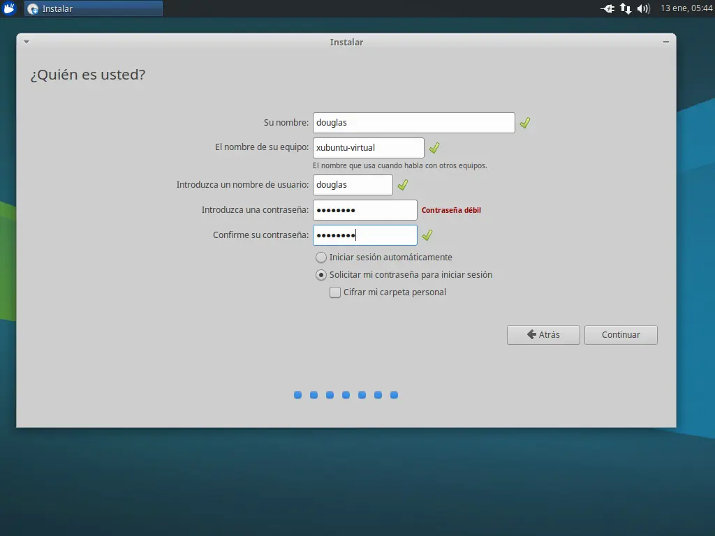The image size is (715, 536).
Task: Click the checkmark beside password confirmation
Action: (x=427, y=235)
